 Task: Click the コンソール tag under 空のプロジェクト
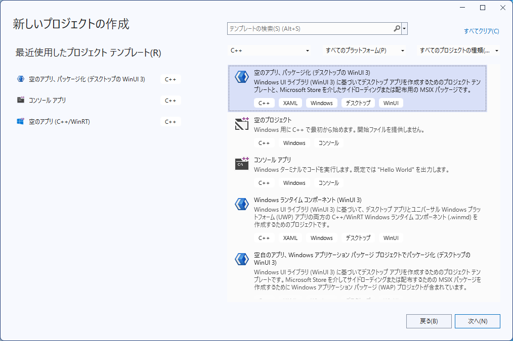[328, 143]
